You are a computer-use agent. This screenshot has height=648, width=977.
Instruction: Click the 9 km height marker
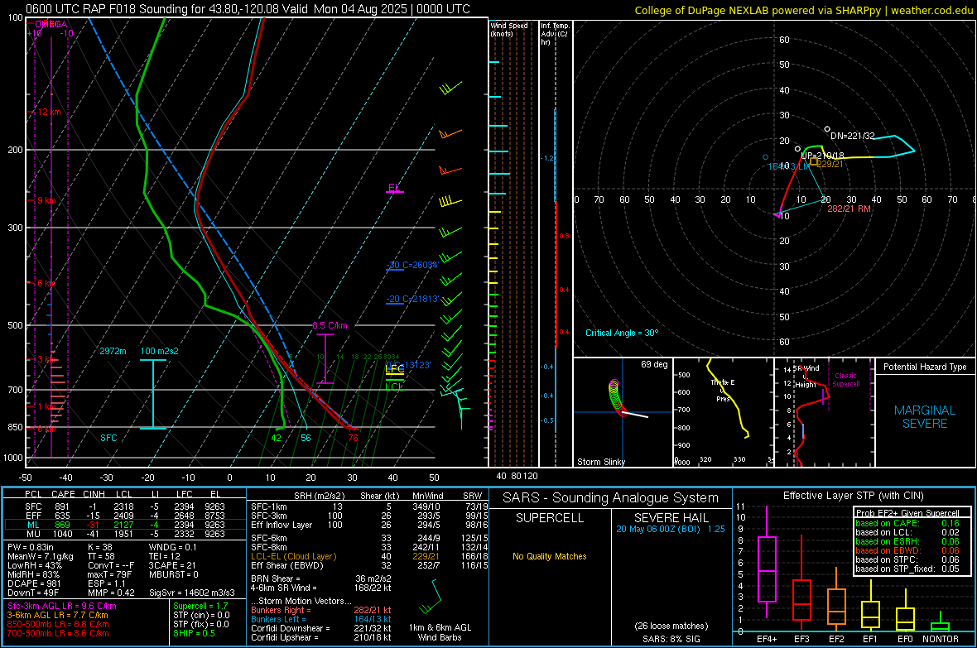45,200
